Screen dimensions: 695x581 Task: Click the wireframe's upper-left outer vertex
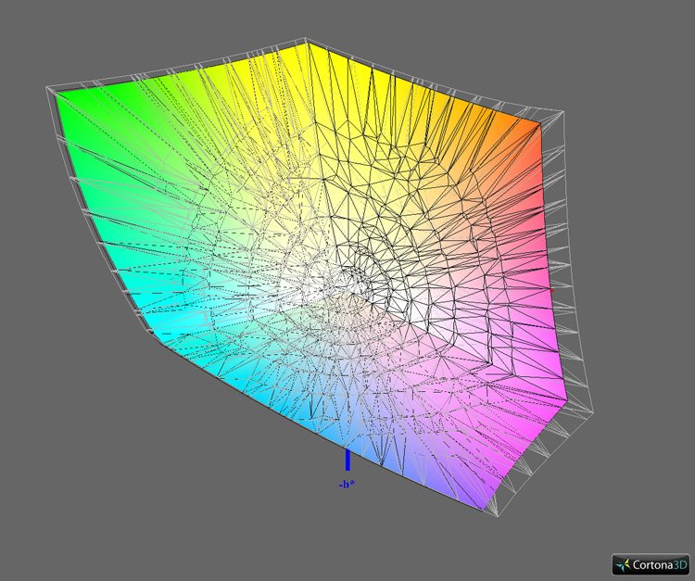pos(46,89)
